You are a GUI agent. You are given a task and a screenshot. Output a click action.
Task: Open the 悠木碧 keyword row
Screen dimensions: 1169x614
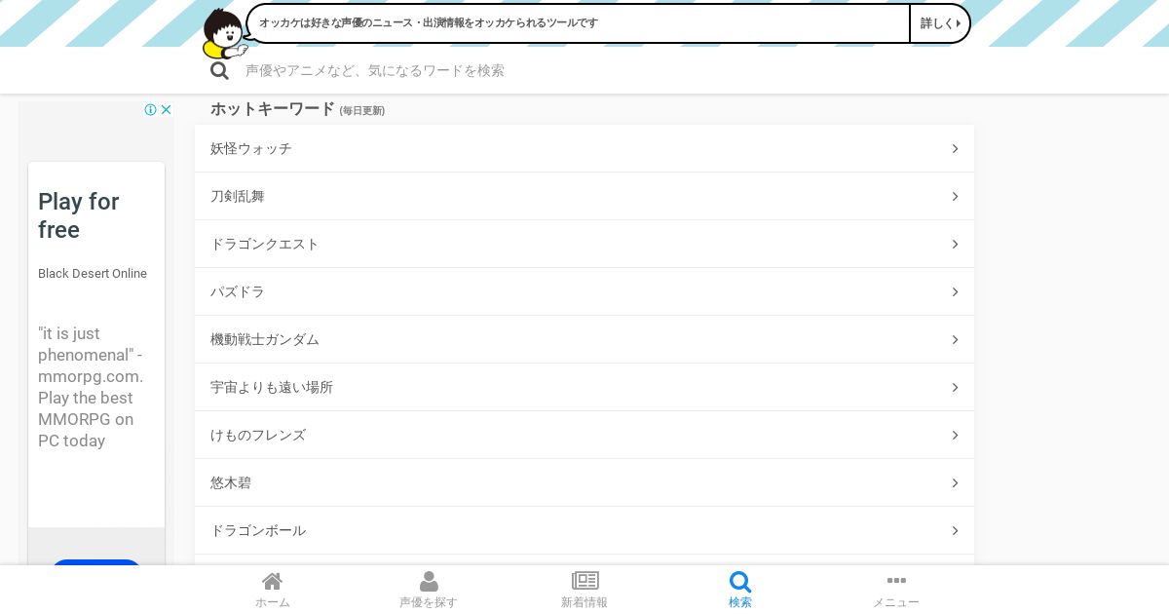click(x=584, y=482)
